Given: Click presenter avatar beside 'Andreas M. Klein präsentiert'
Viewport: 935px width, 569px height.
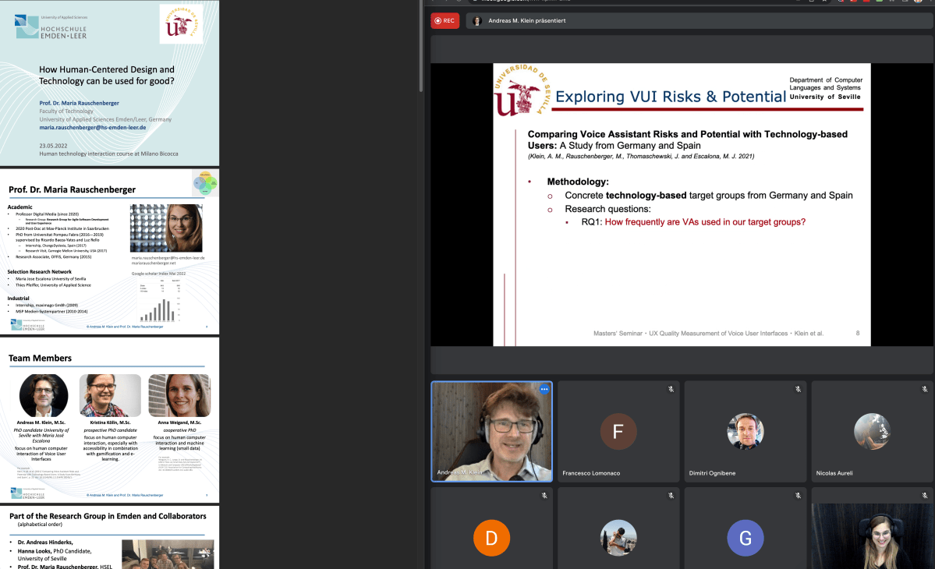Looking at the screenshot, I should coord(476,21).
